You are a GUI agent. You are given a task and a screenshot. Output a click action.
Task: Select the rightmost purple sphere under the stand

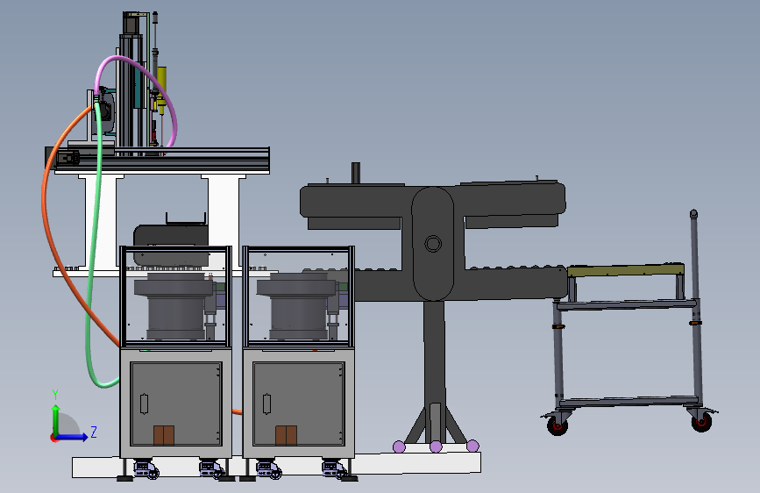pyautogui.click(x=472, y=446)
